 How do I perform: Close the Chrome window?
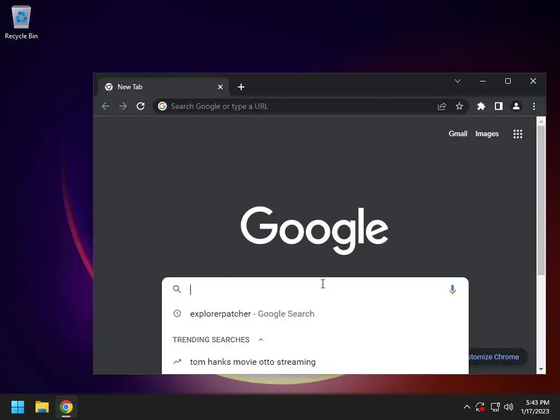533,81
